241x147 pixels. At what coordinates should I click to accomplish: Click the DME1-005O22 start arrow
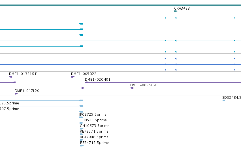(73, 77)
